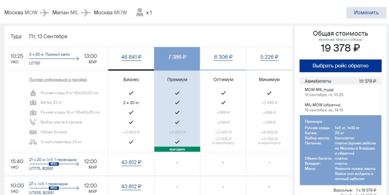The width and height of the screenshot is (389, 195).
Task: Select the Минимум fare at 5 226 ₽
Action: [269, 57]
